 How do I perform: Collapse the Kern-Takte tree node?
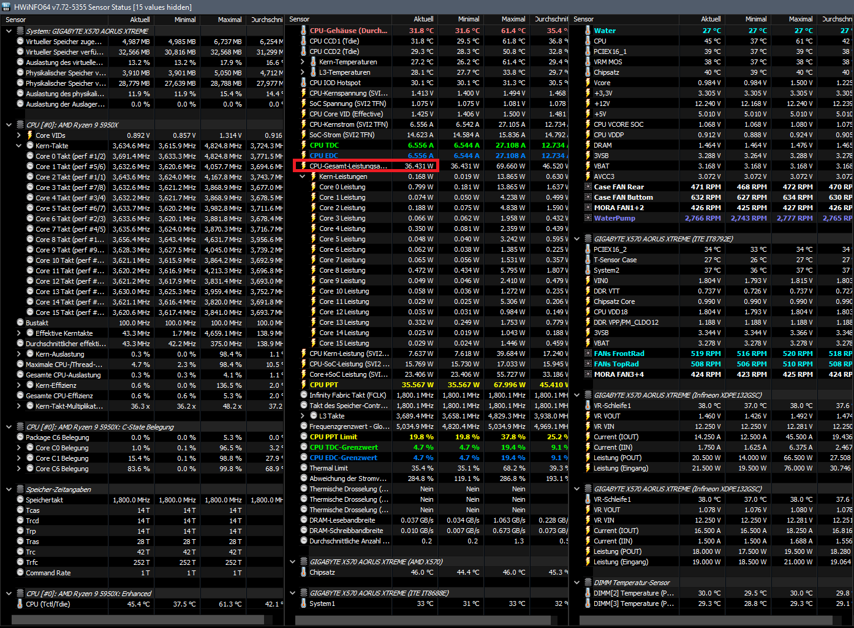click(x=19, y=146)
